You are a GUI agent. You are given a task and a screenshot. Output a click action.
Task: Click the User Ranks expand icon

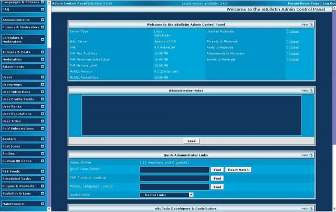(42, 106)
